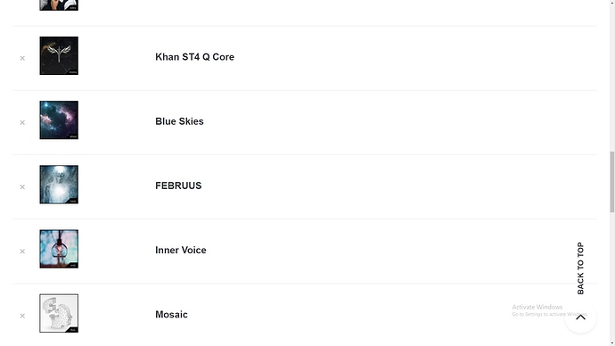Open Inner Voice cover thumbnail
The width and height of the screenshot is (615, 346).
click(x=59, y=249)
